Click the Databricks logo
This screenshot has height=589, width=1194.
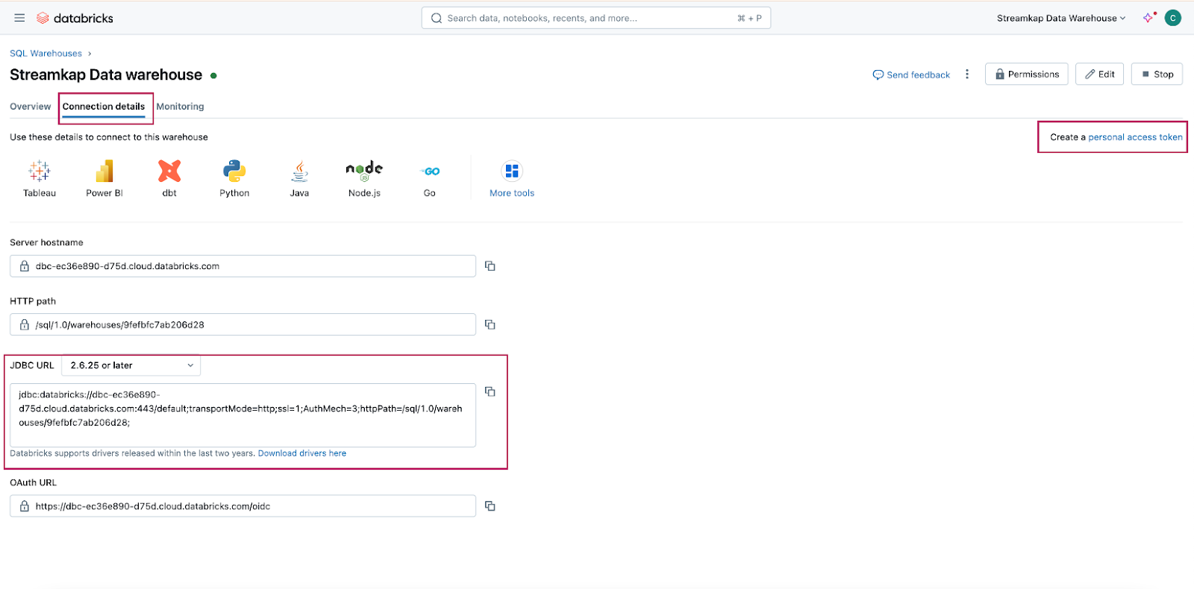[x=75, y=18]
